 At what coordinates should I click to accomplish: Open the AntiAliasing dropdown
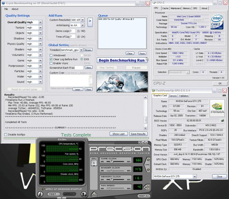82,25
